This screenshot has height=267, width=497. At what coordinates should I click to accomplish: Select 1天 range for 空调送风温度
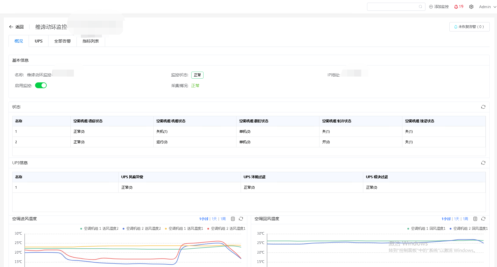214,219
